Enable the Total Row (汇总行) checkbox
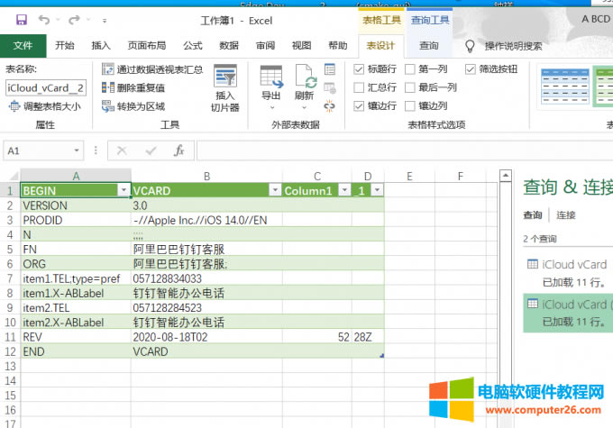 (360, 87)
